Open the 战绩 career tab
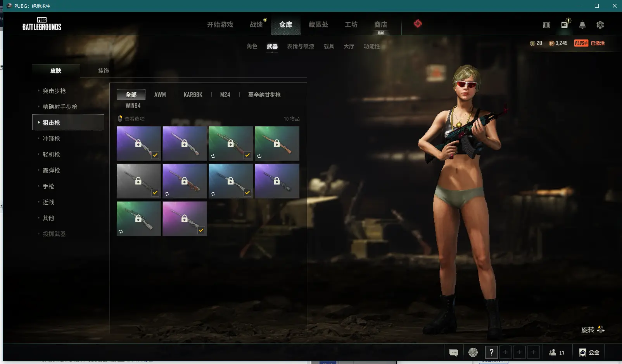 pyautogui.click(x=256, y=24)
